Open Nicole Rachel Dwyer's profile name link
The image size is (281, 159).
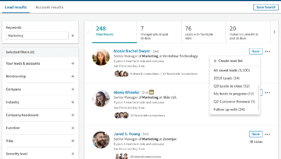point(132,51)
